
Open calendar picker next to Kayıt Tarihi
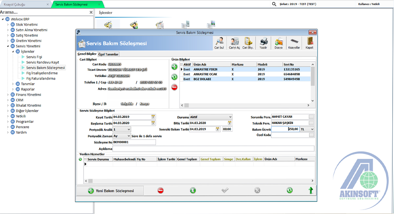tap(153, 117)
